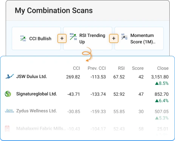Open Signatureglobal Ltd. stock link

point(37,94)
